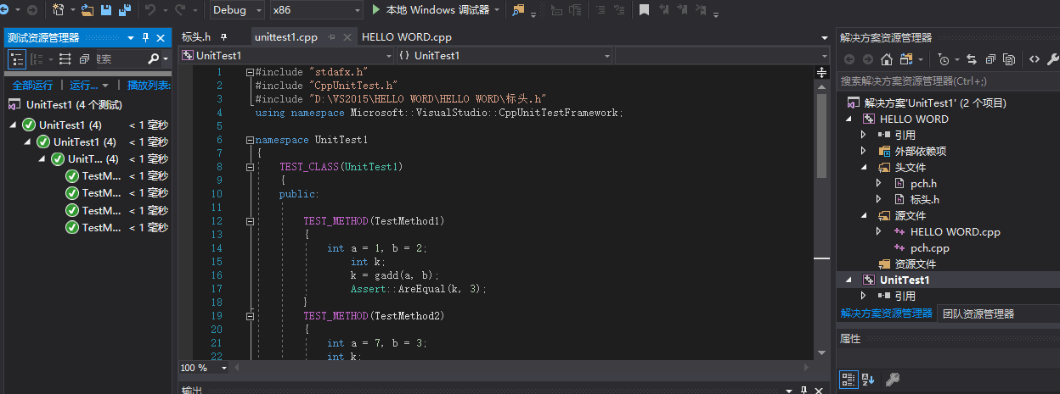Close the unittest1.cpp tab

[x=347, y=37]
